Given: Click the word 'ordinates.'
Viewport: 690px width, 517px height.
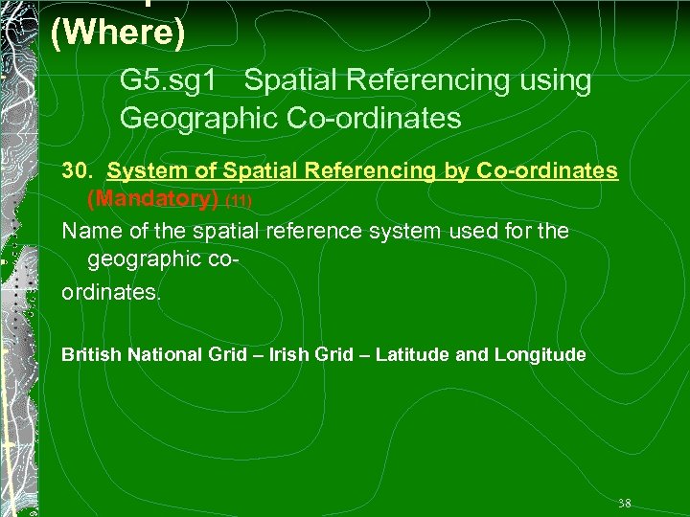Looking at the screenshot, I should pos(111,292).
